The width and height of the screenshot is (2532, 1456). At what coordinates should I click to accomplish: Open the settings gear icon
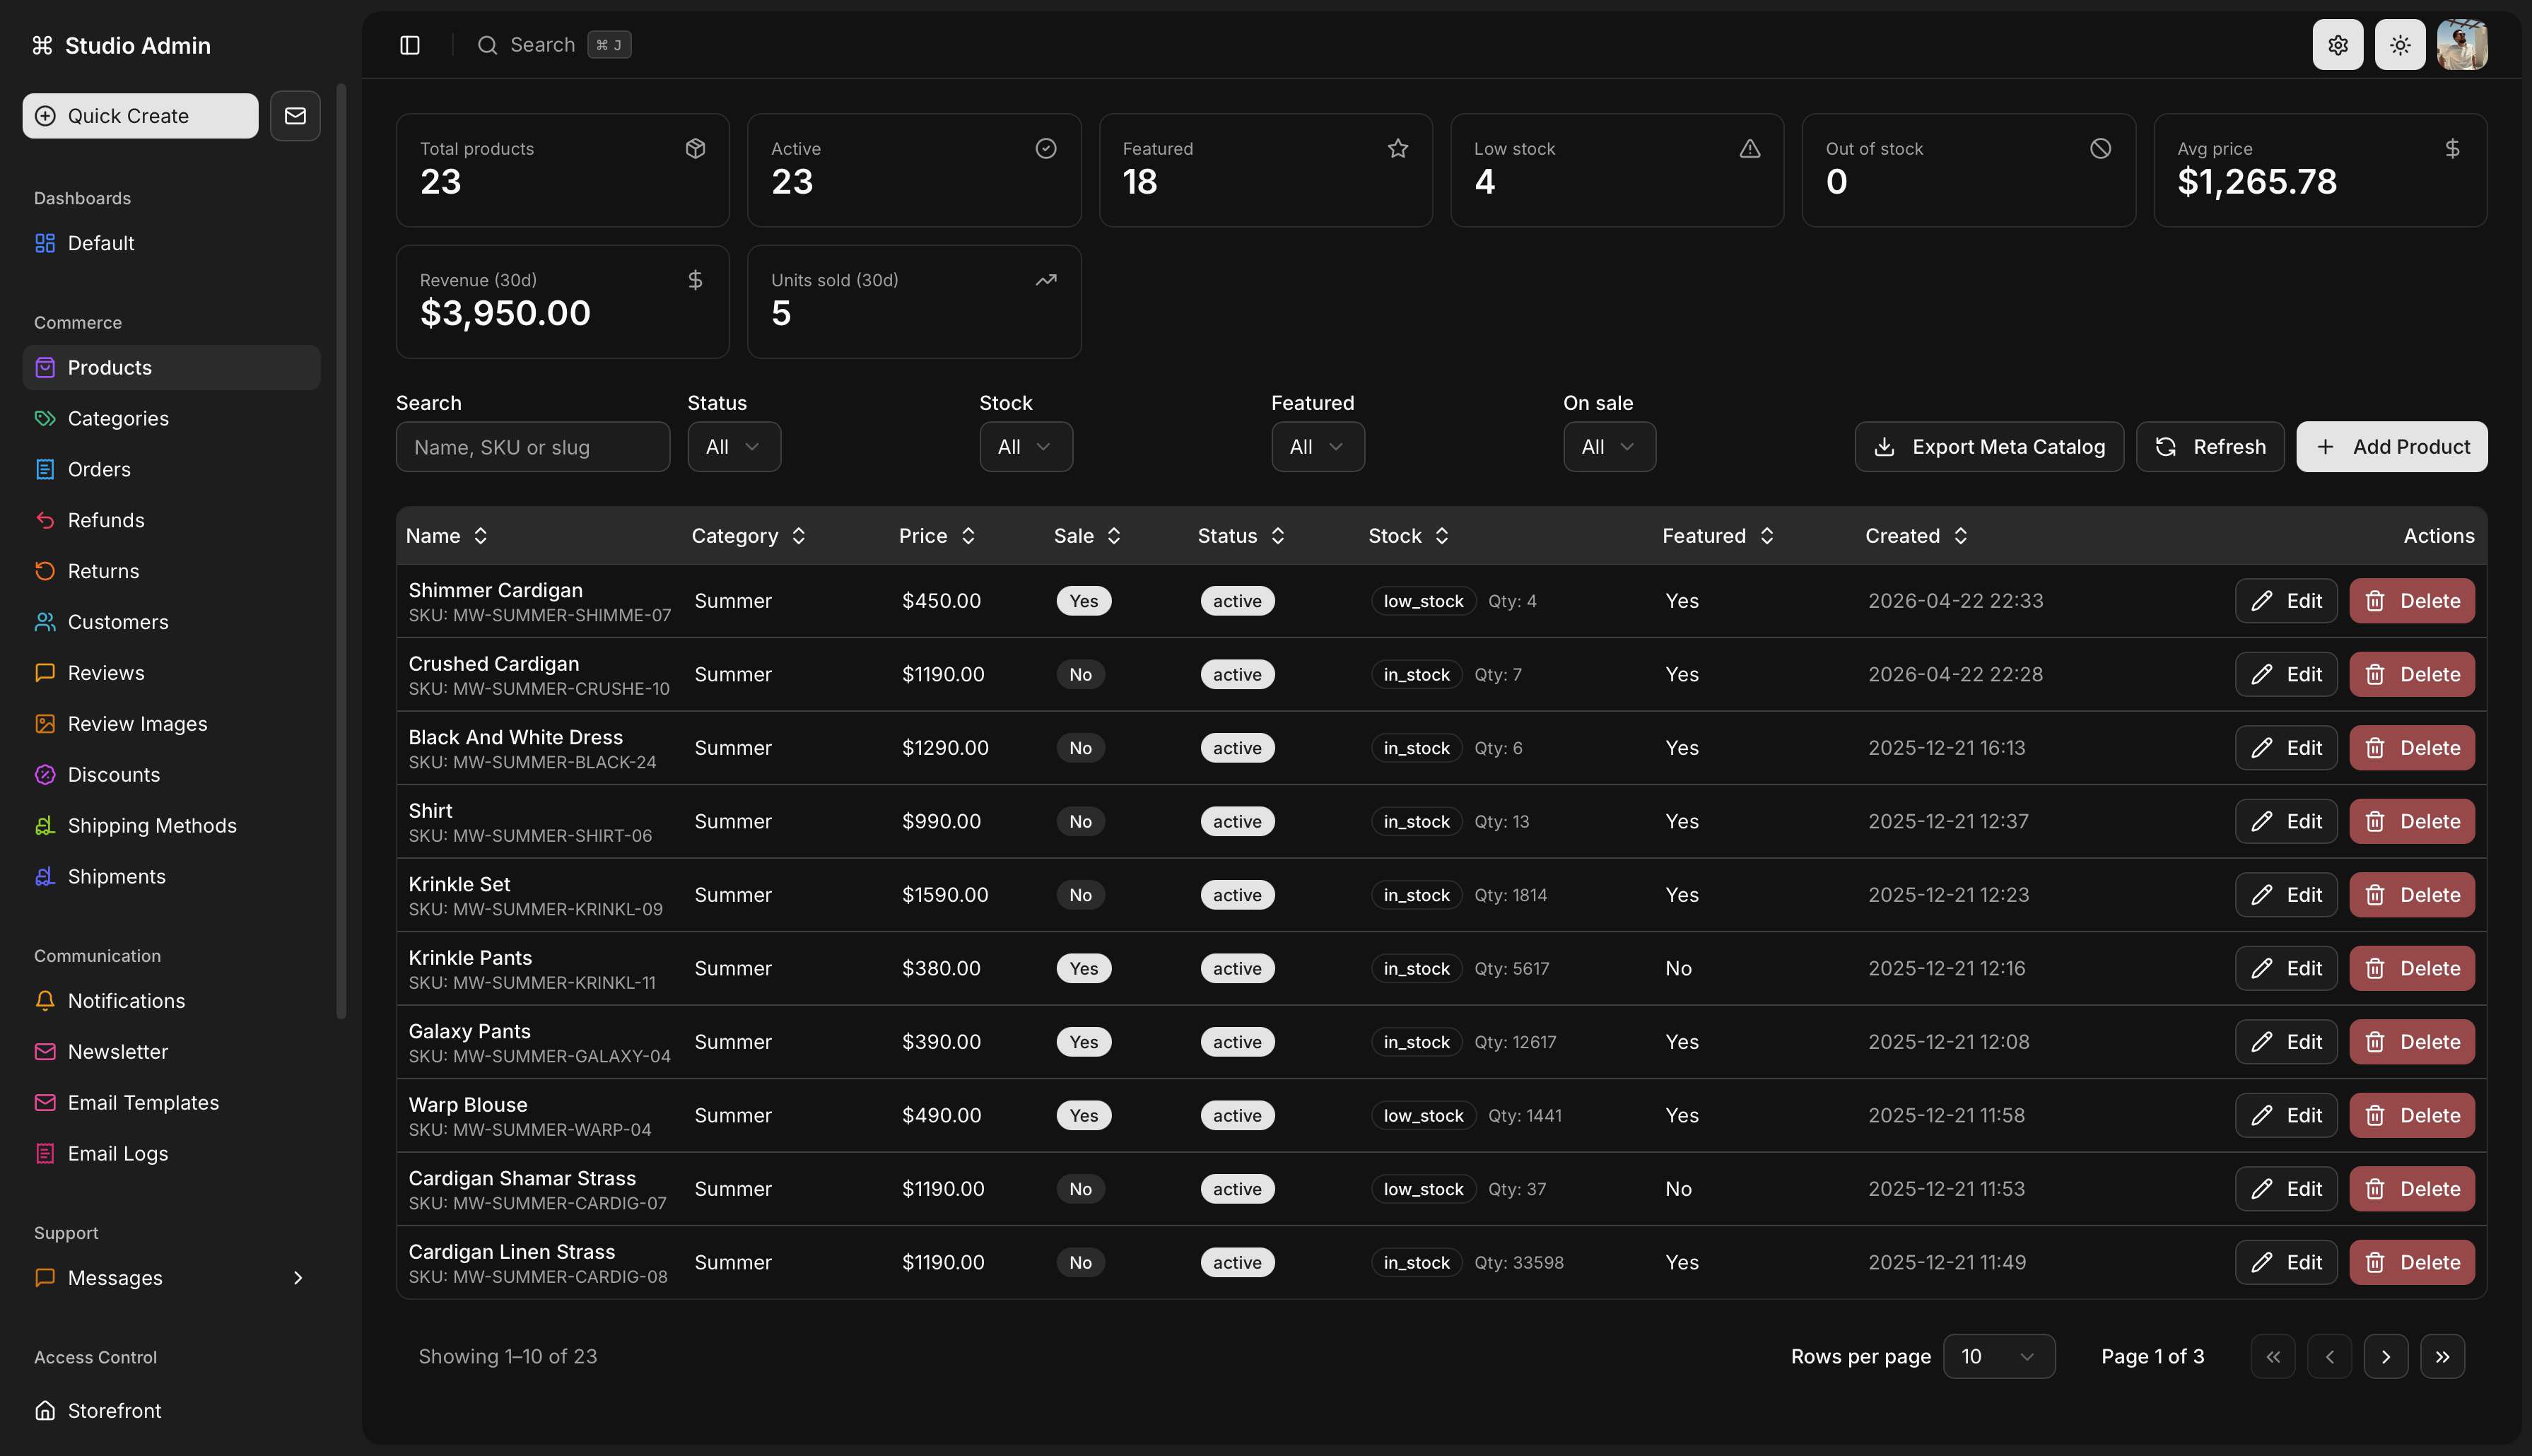(2337, 45)
